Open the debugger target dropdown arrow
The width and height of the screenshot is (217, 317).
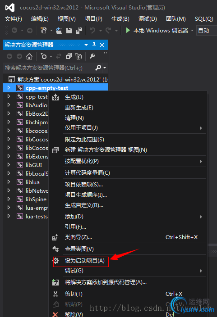(x=192, y=31)
